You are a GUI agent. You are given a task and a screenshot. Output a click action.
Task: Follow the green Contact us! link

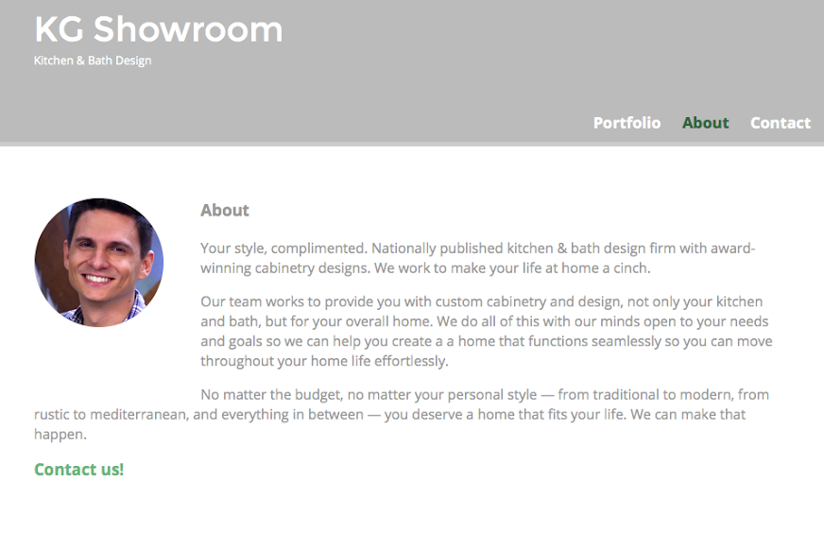(x=78, y=470)
